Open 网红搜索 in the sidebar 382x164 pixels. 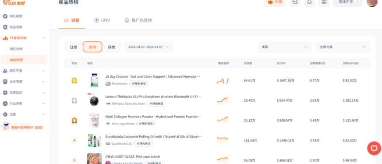(x=16, y=16)
